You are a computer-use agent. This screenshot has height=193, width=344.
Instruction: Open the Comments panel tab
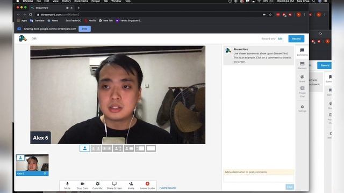click(302, 52)
